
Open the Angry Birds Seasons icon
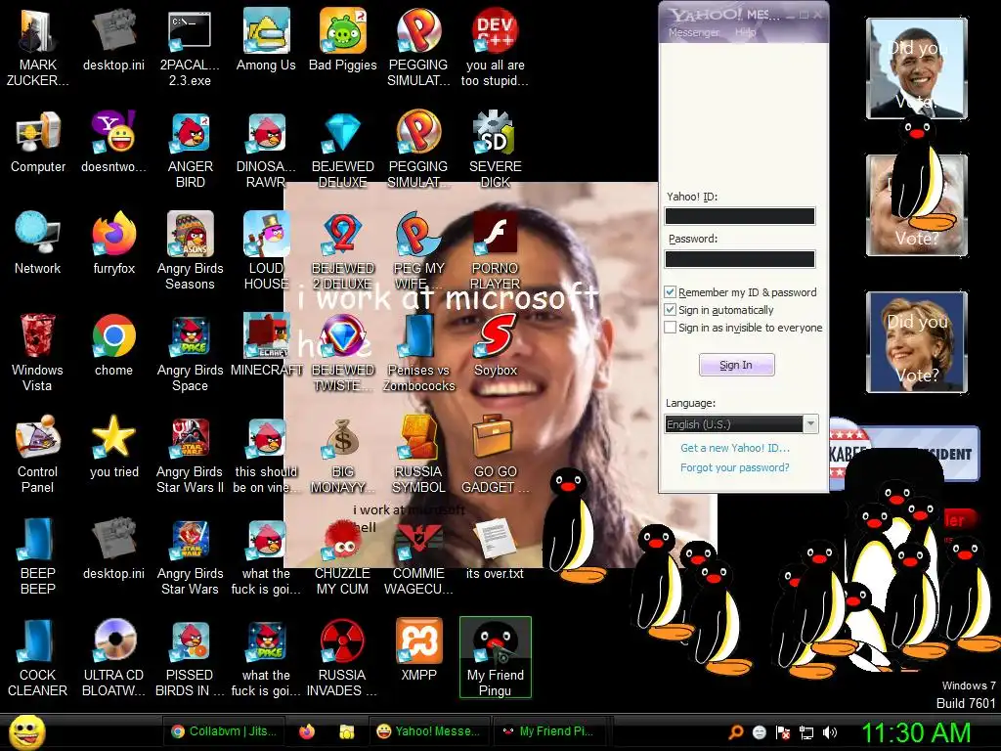click(x=191, y=234)
